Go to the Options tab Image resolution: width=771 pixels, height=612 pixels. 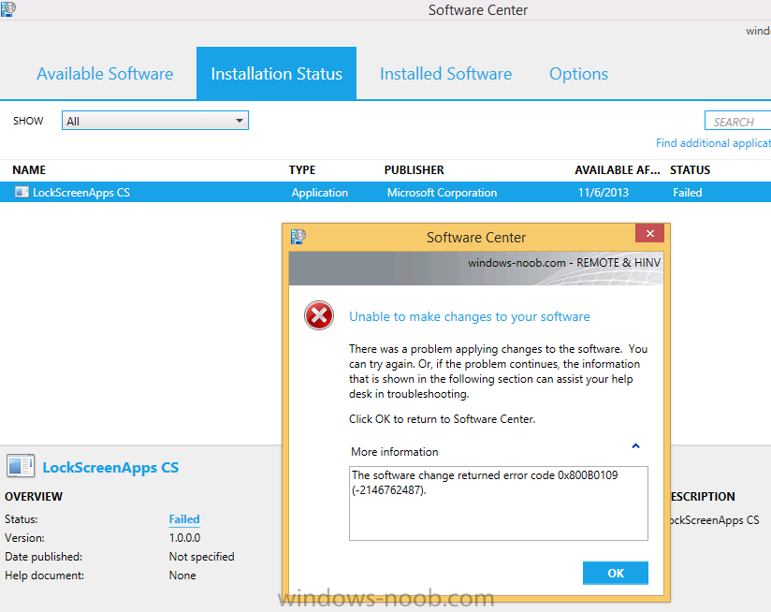[x=578, y=74]
